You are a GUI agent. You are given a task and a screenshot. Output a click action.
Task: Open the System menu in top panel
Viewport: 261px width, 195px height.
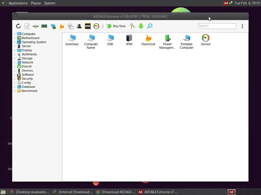(50, 3)
